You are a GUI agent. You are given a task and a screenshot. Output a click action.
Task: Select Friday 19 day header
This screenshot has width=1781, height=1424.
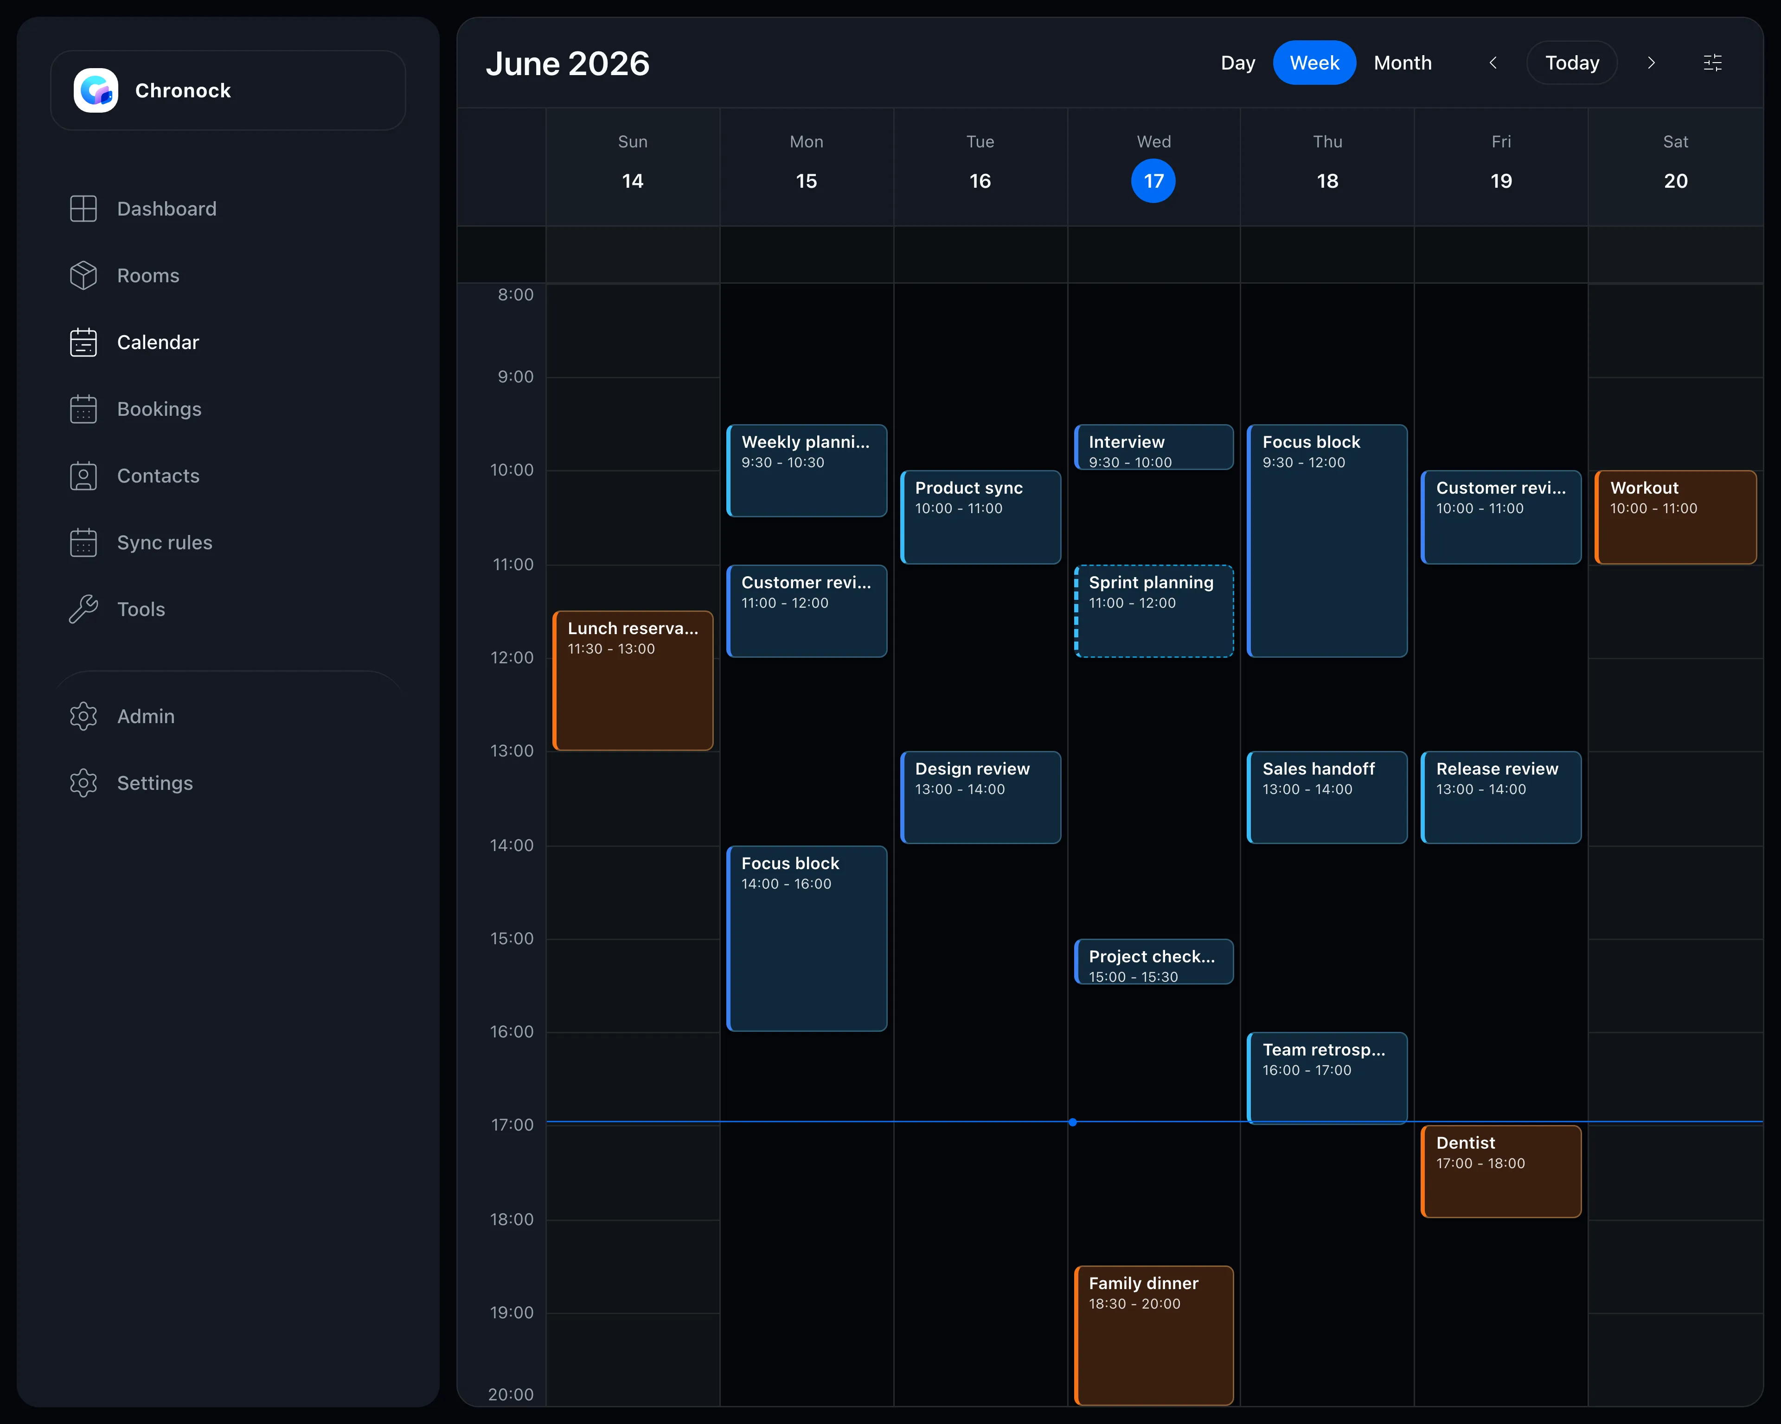tap(1501, 167)
